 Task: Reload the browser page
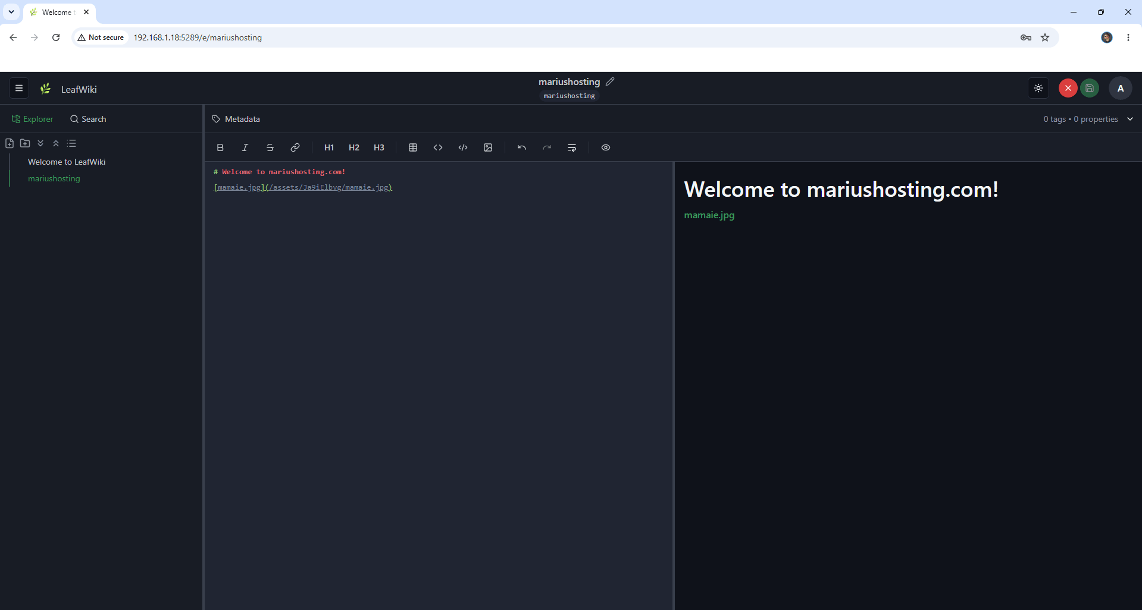coord(56,37)
